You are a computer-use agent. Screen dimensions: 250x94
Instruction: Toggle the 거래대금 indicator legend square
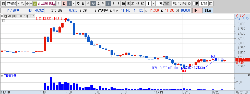pos(2,76)
